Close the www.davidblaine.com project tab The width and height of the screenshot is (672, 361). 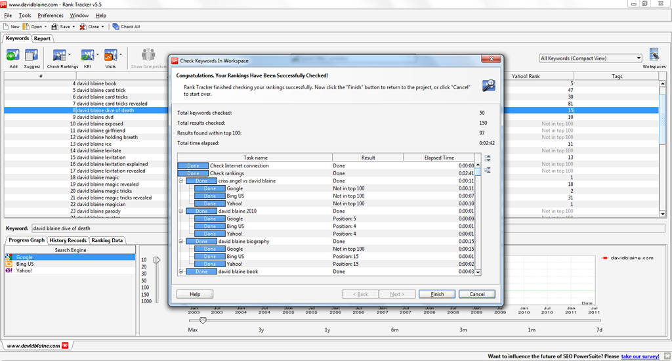(x=65, y=345)
